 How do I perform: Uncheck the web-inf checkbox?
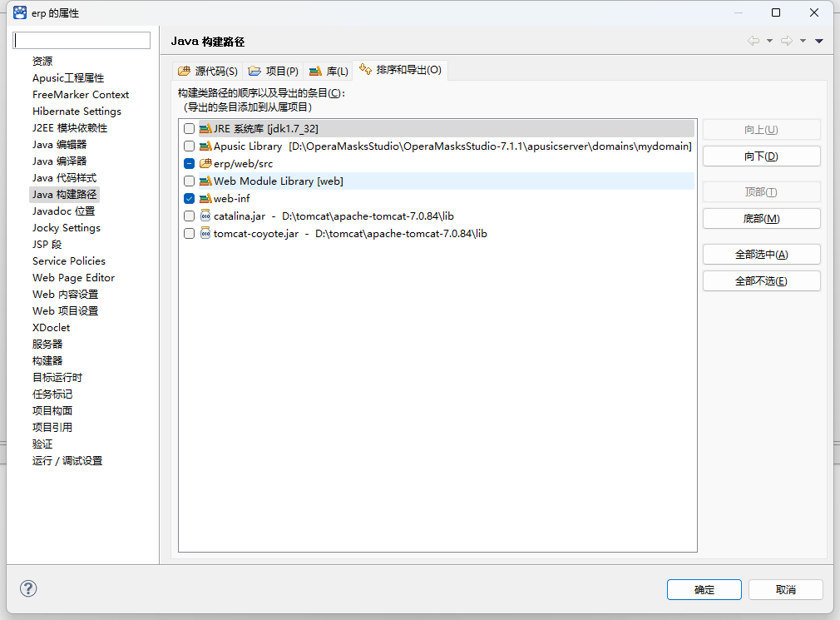pyautogui.click(x=189, y=199)
